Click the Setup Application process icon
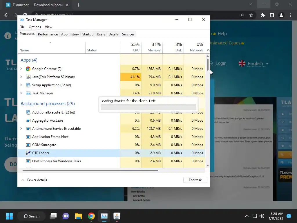The width and height of the screenshot is (297, 223). point(28,85)
